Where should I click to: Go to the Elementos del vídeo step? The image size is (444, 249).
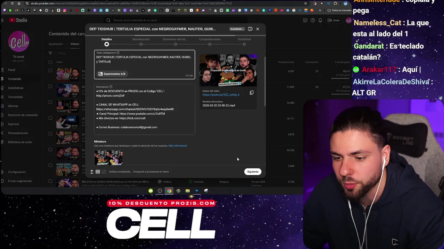(175, 41)
